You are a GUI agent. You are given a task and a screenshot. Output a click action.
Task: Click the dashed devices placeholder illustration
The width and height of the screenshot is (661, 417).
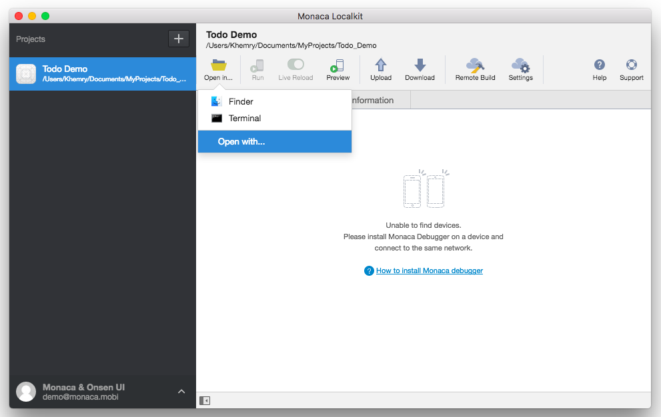[426, 189]
